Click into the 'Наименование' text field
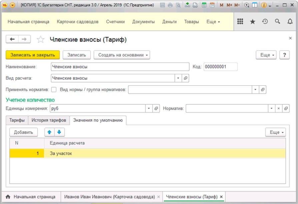298x204 pixels. pyautogui.click(x=120, y=67)
